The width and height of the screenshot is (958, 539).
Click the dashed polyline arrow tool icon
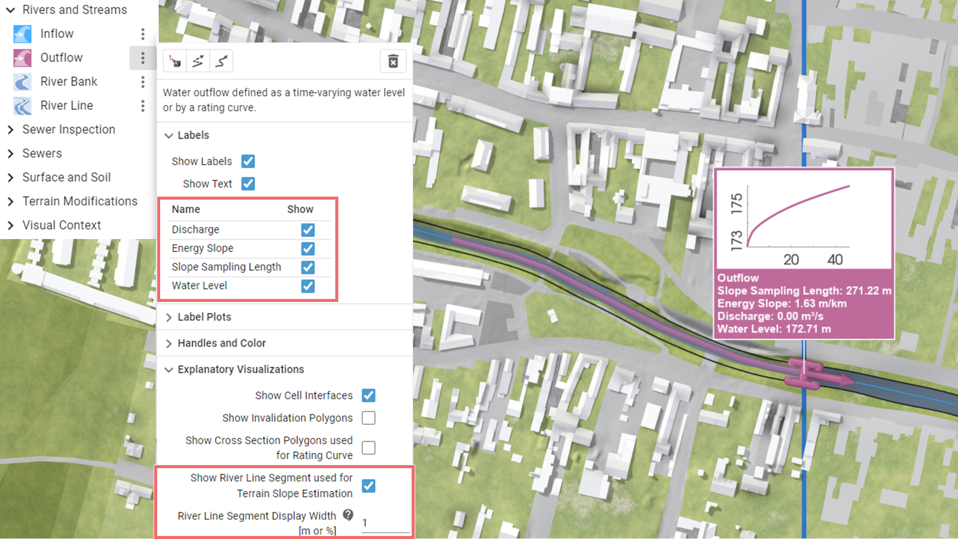[x=198, y=61]
